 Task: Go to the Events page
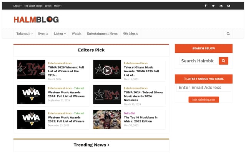point(43,34)
